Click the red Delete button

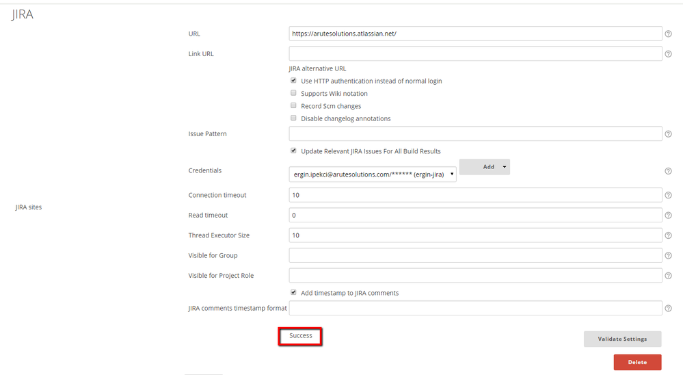tap(637, 362)
